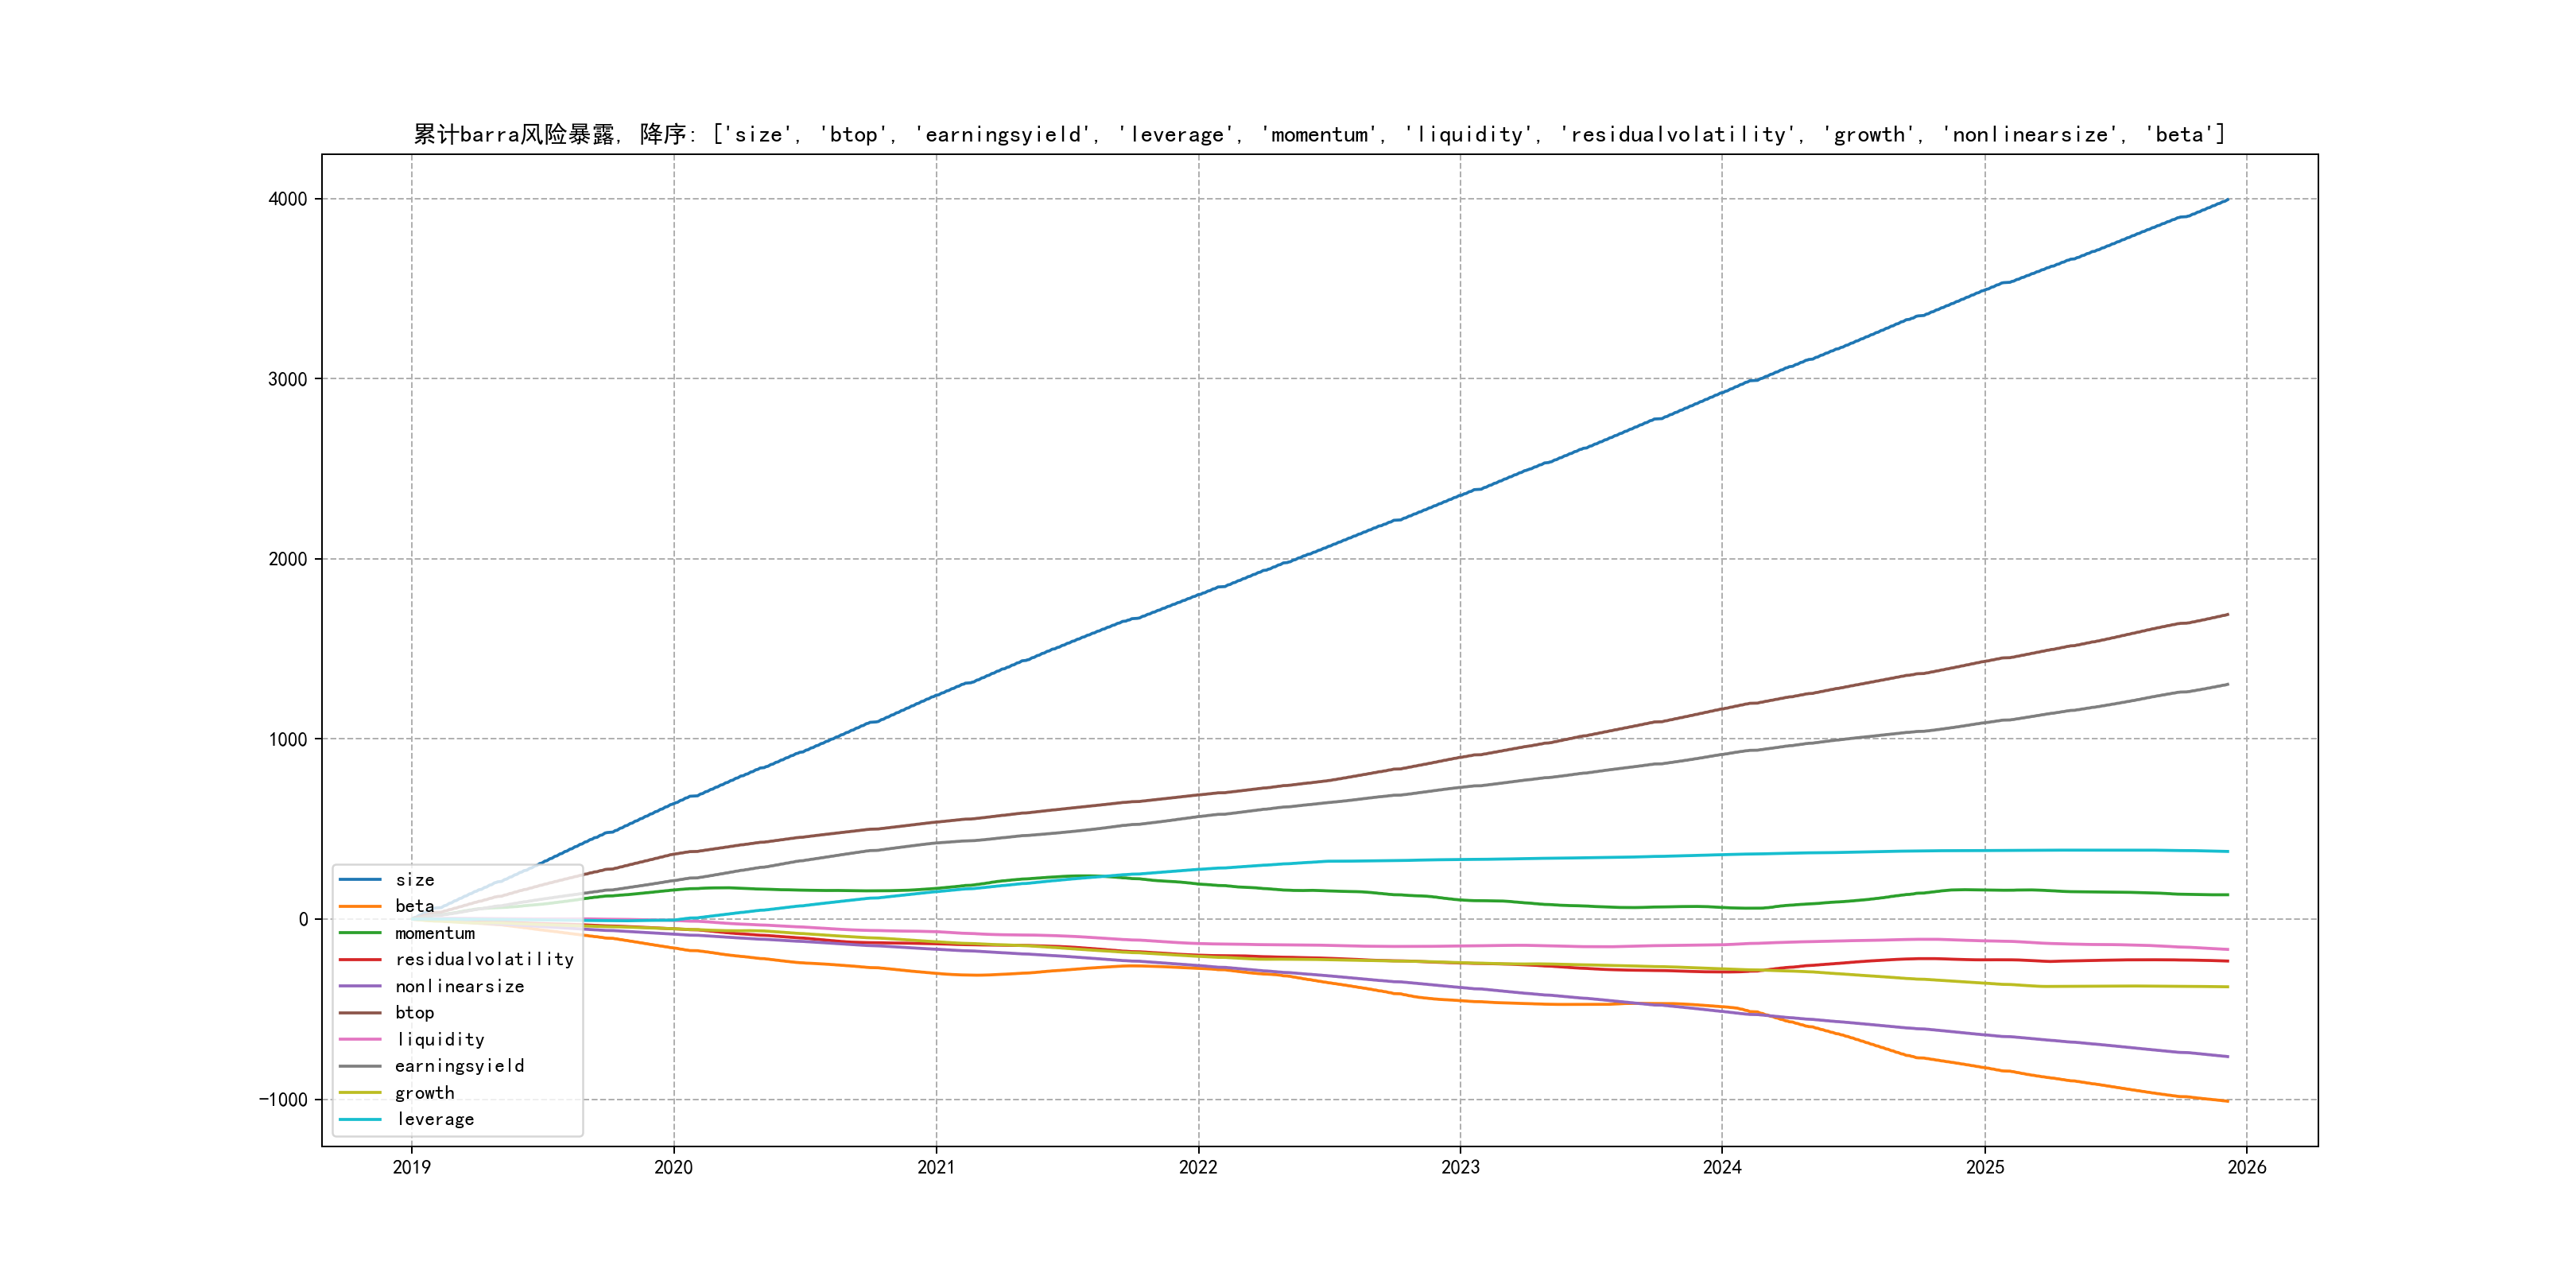Viewport: 2576px width, 1288px height.
Task: Click the 2022 x-axis tick label
Action: [1198, 1167]
